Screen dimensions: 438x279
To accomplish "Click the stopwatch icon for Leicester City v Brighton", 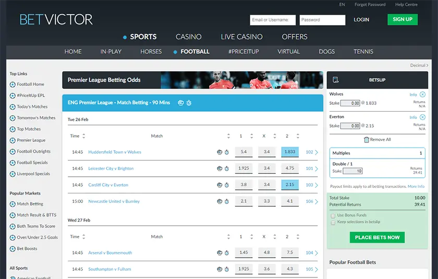I will (x=227, y=168).
